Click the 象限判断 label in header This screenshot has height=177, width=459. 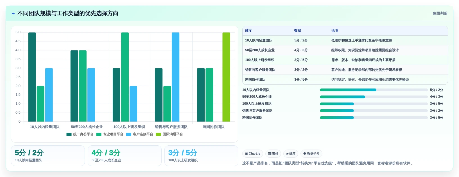[x=440, y=13]
